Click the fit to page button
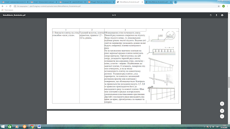The width and height of the screenshot is (230, 129). 222,104
